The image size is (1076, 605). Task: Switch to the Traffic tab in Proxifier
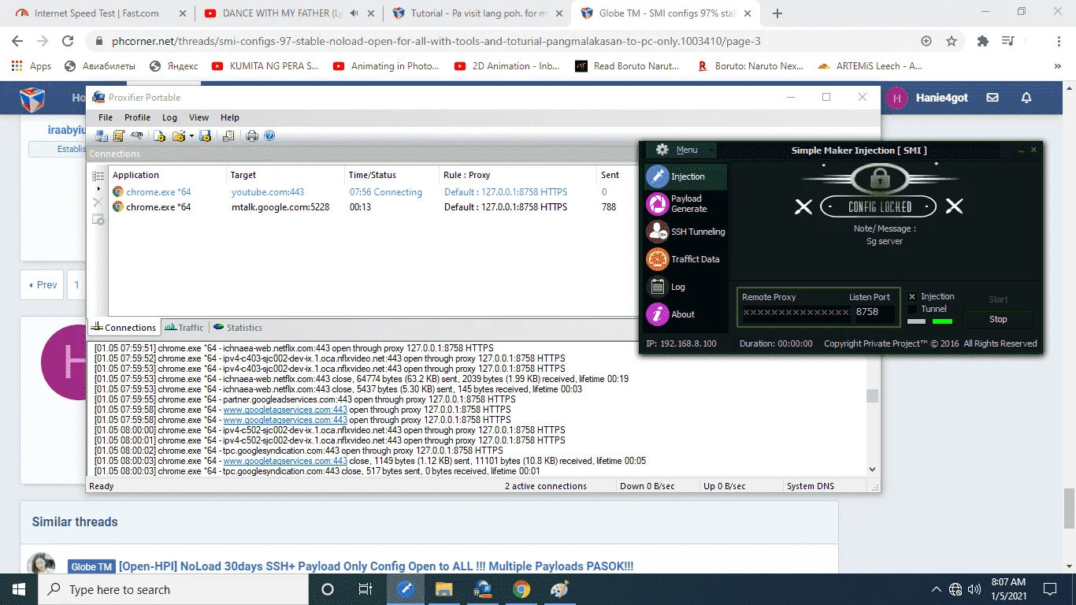(x=184, y=328)
